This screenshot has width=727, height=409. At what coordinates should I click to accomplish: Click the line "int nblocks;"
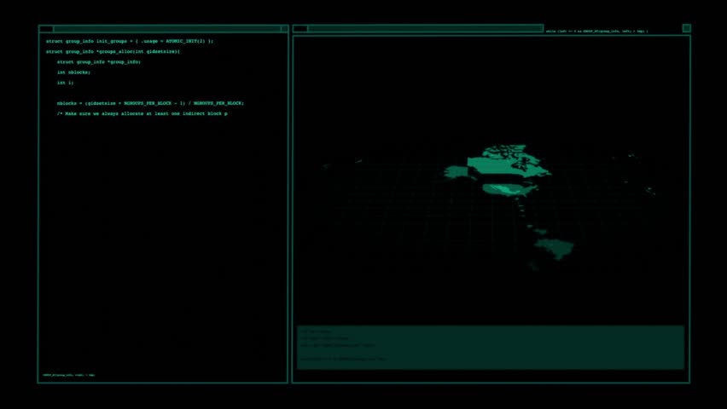pyautogui.click(x=73, y=72)
